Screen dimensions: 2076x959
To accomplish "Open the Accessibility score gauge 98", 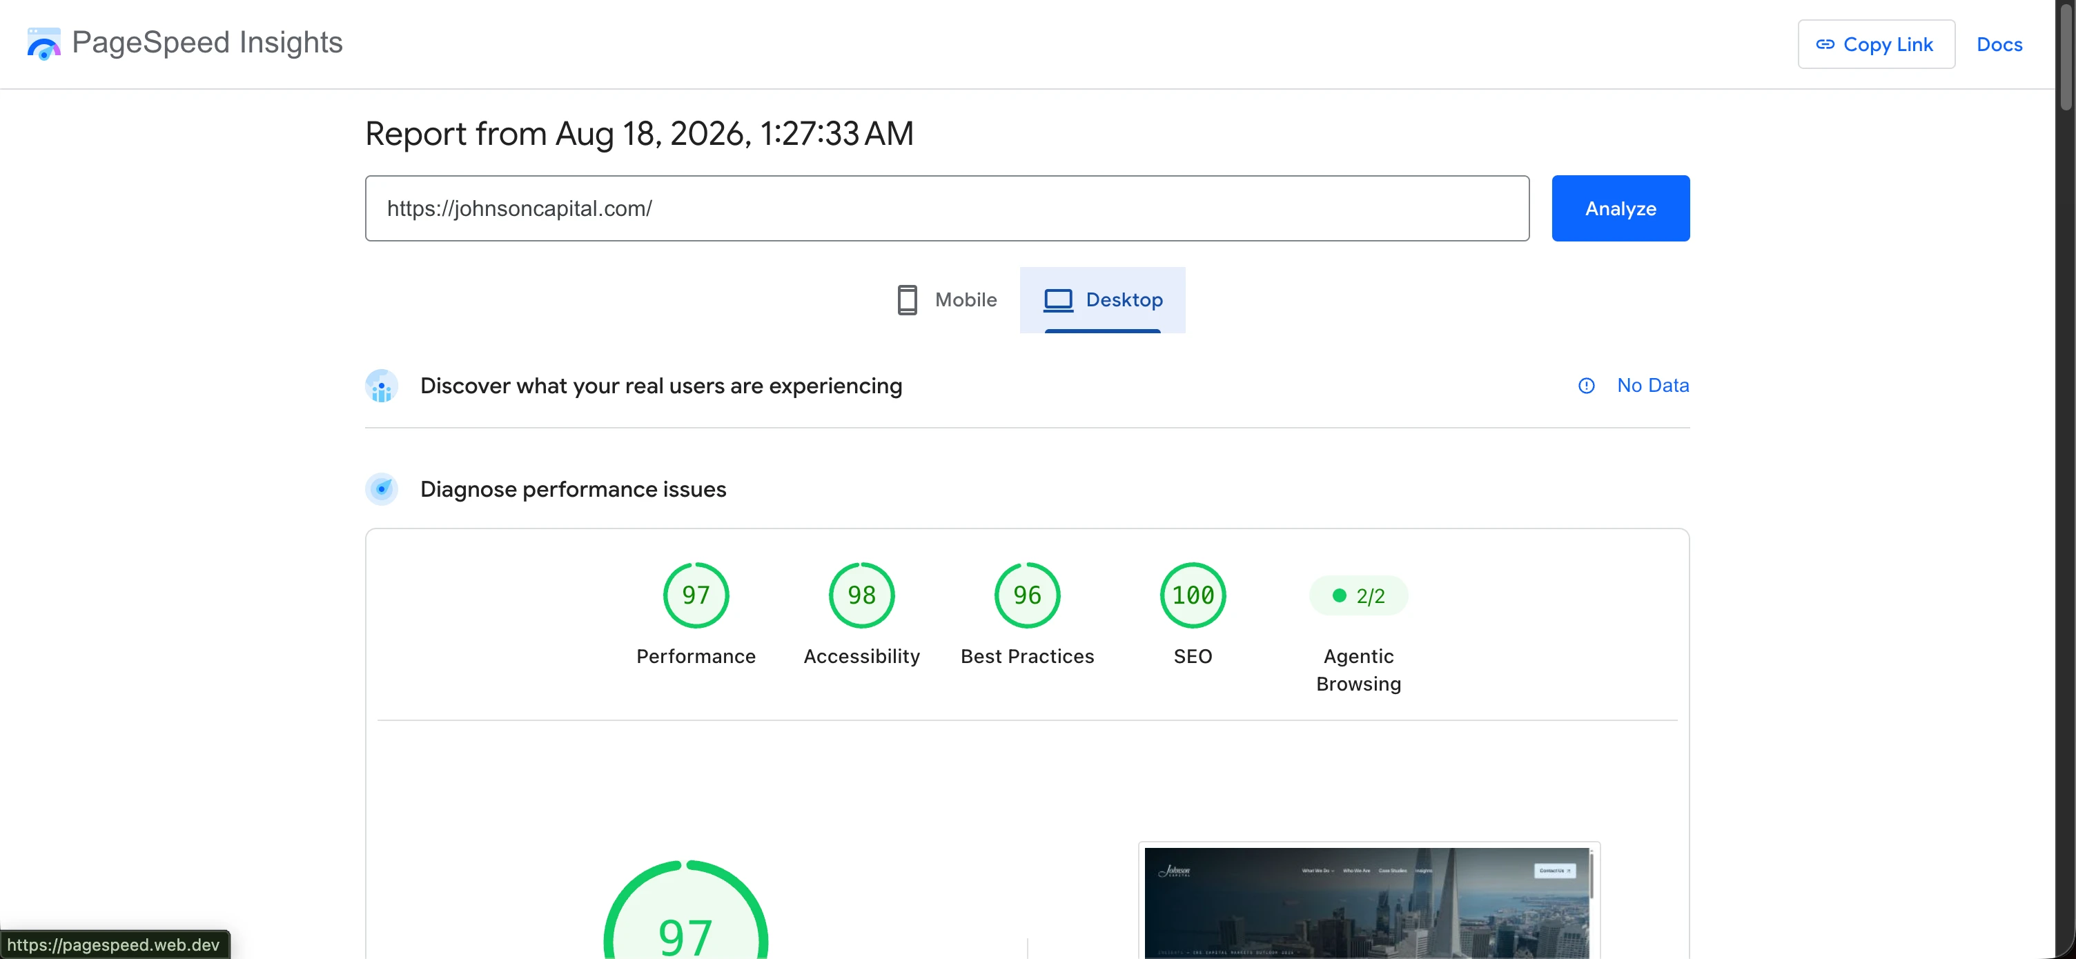I will [x=861, y=595].
